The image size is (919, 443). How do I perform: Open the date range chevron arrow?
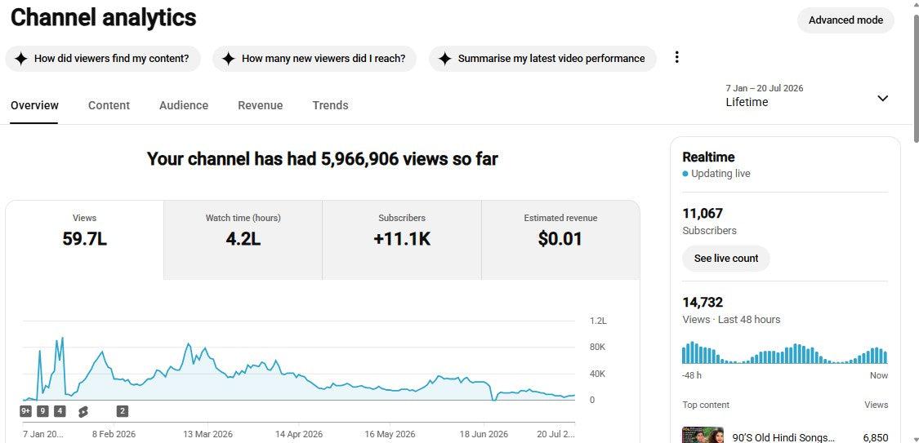click(x=883, y=99)
